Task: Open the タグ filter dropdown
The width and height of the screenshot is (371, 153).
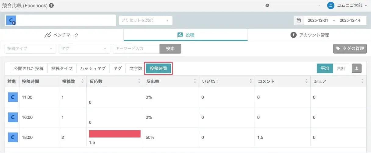Action: pos(84,49)
